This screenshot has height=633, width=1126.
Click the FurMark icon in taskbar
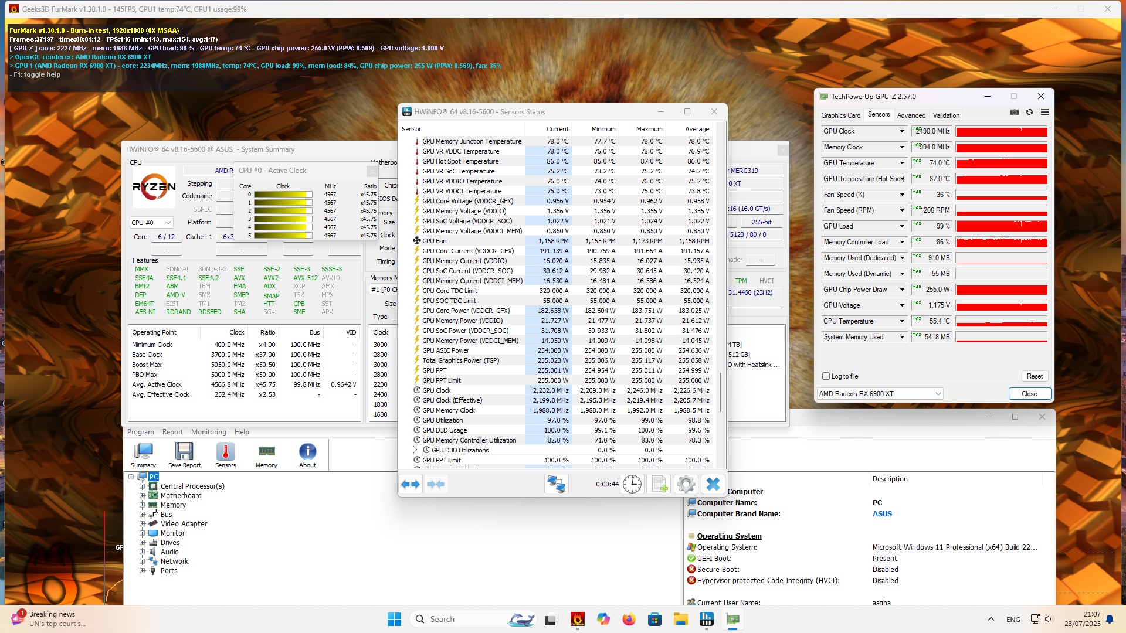tap(578, 619)
